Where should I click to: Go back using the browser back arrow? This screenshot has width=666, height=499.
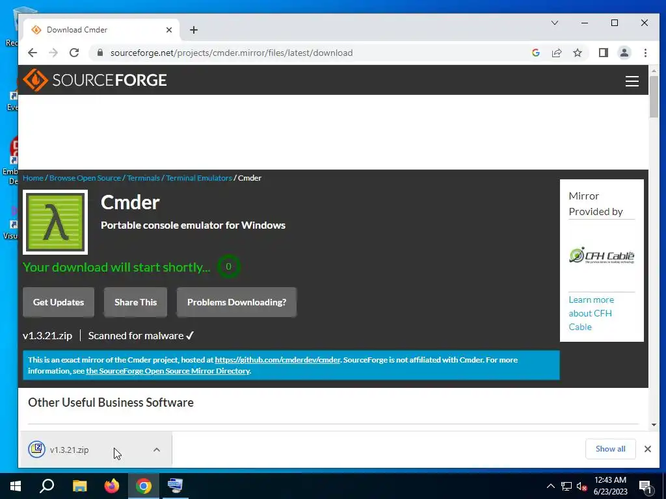[x=33, y=53]
